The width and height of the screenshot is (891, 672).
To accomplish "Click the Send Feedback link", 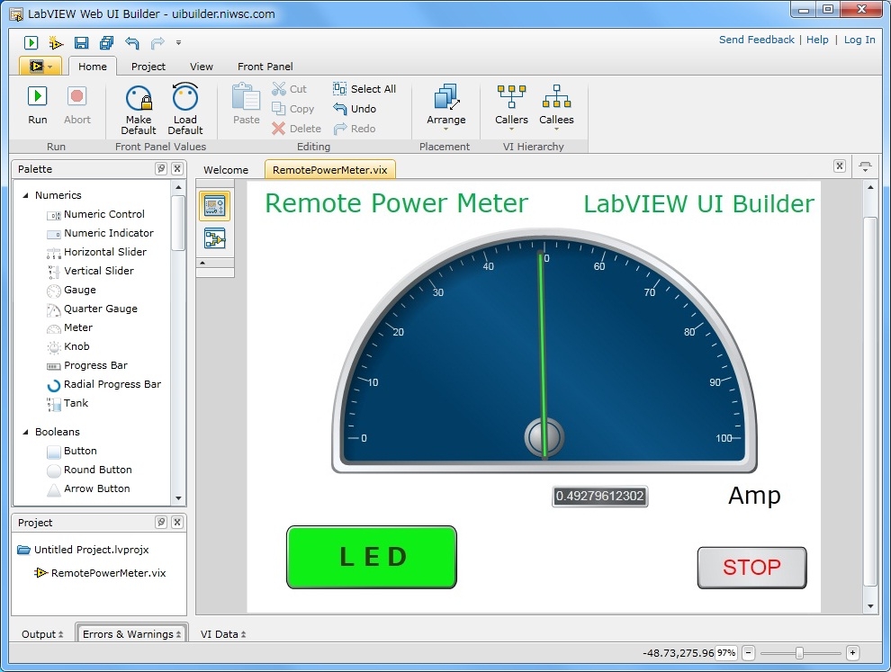I will [x=756, y=40].
